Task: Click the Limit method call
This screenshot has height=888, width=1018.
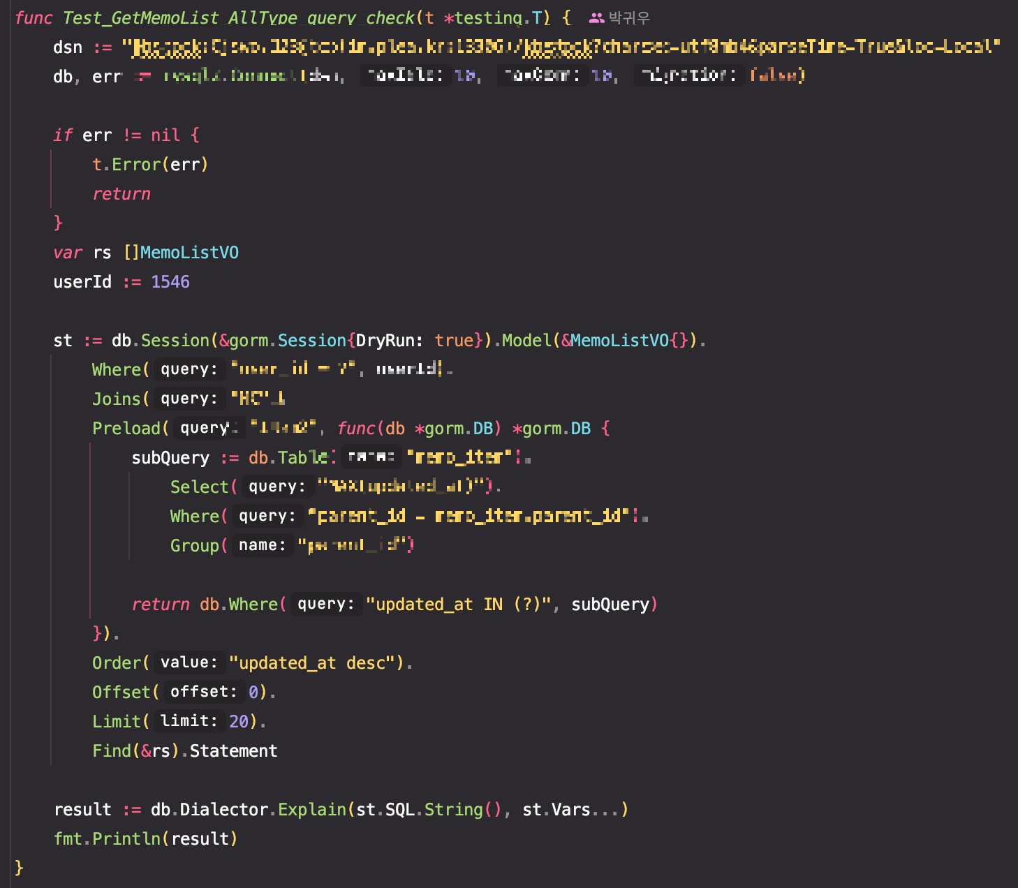Action: [117, 722]
